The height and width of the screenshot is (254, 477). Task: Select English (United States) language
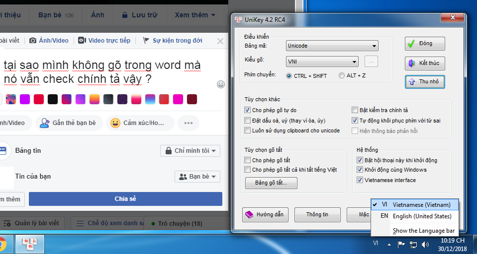coord(415,216)
